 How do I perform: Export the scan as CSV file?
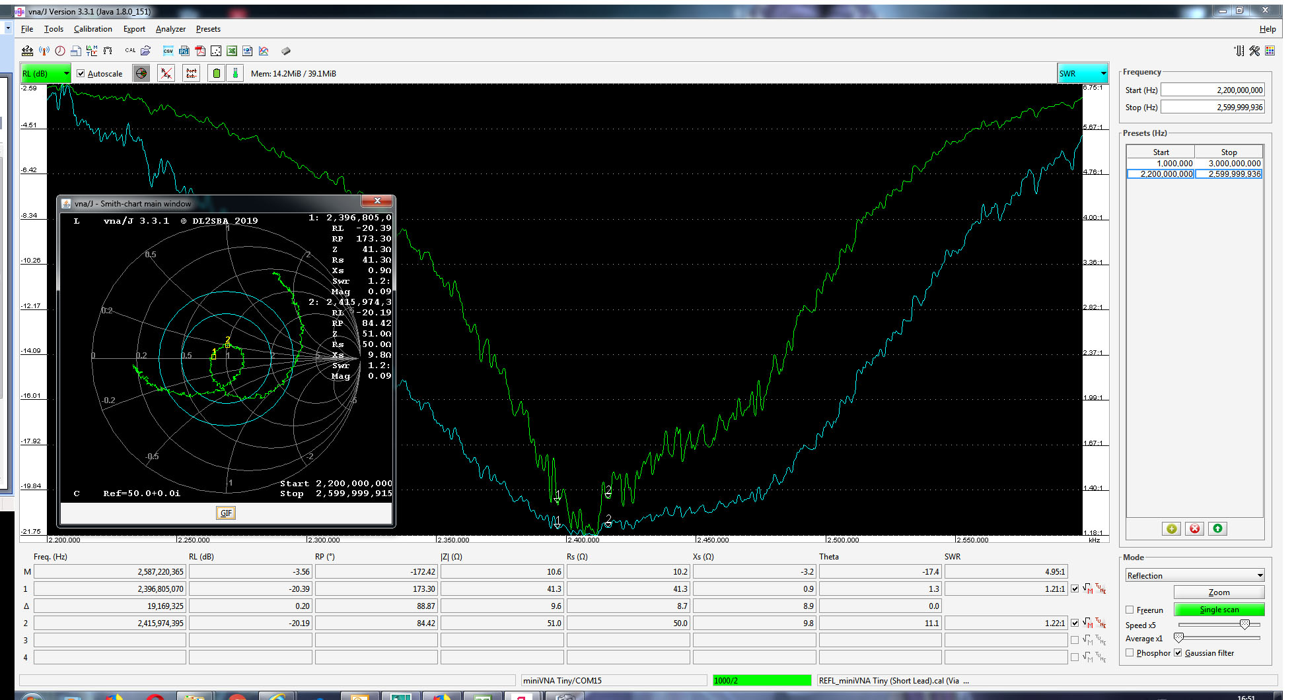click(x=168, y=51)
